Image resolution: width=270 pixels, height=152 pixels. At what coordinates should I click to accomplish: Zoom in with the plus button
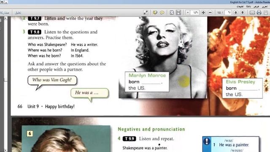pyautogui.click(x=203, y=12)
